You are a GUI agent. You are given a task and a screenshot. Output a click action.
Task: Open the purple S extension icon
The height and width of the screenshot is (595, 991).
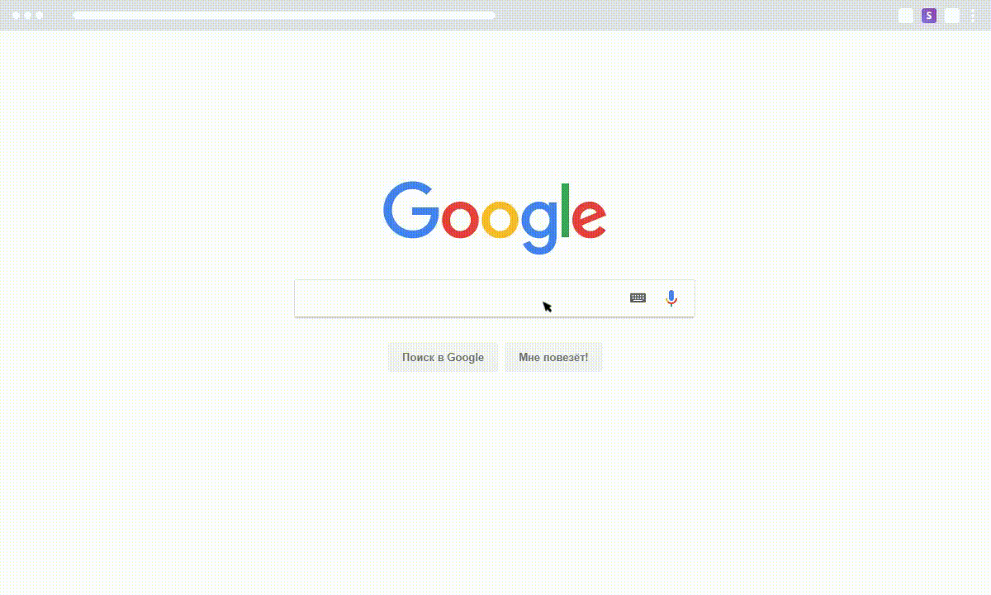point(929,16)
